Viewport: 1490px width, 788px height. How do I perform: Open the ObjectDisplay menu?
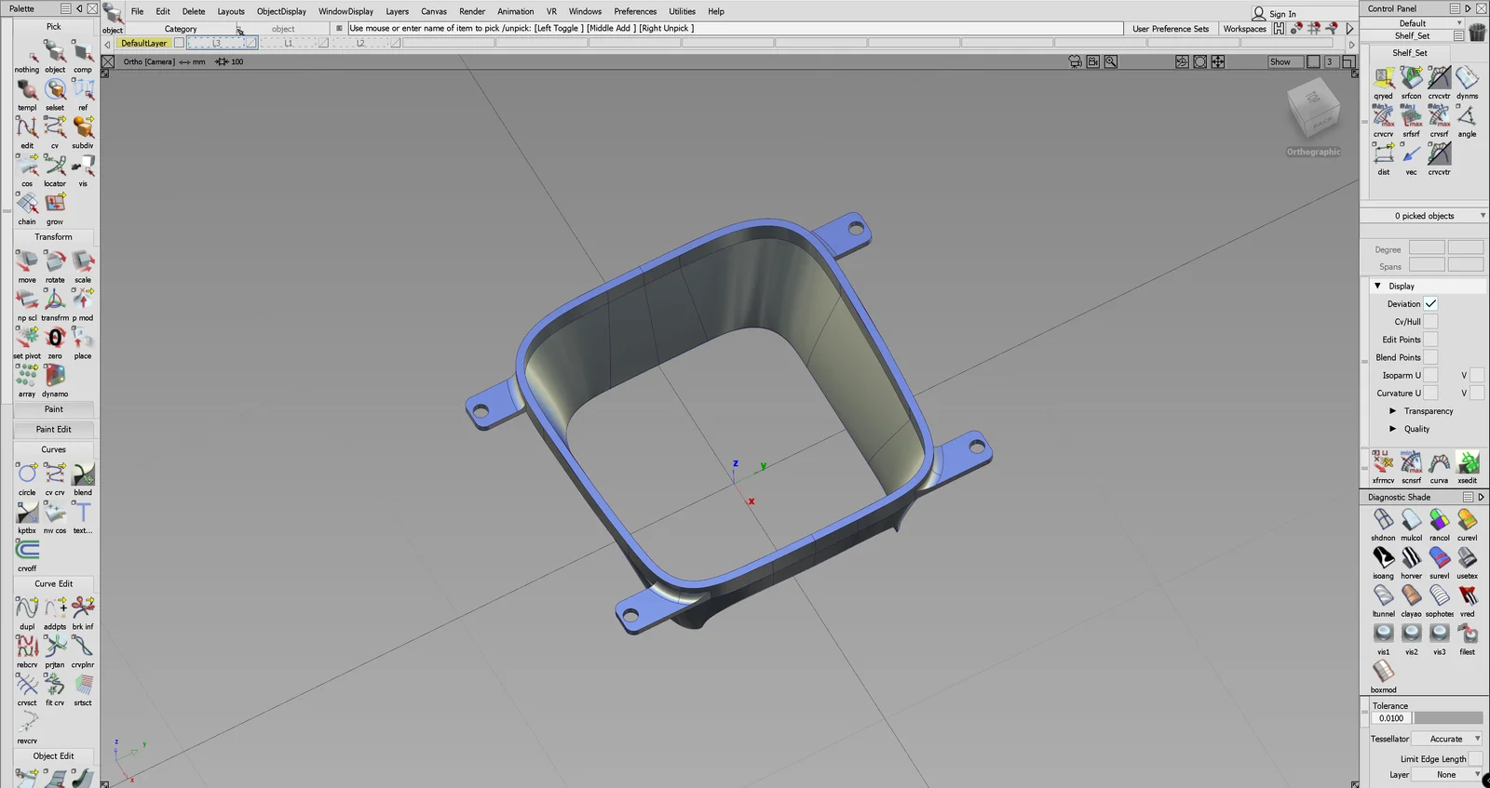click(x=281, y=11)
